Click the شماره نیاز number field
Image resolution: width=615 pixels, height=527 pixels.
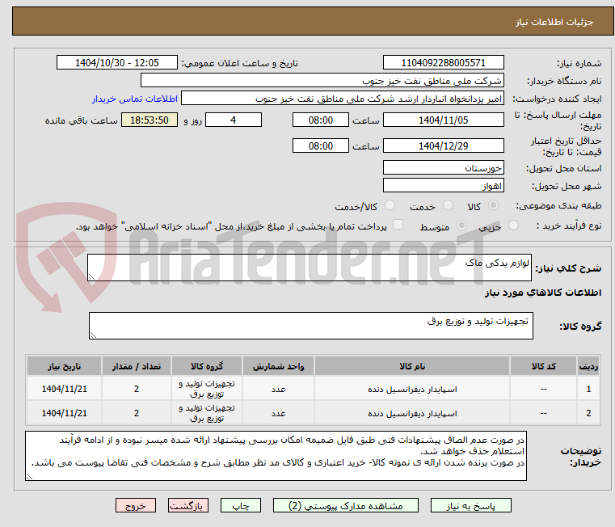(x=443, y=62)
